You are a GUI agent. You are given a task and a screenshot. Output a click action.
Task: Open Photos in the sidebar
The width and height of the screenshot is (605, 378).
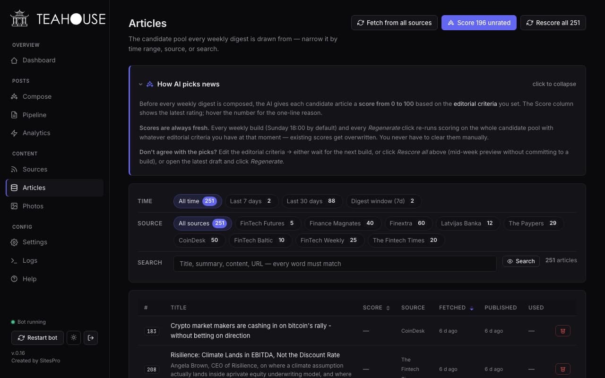tap(55, 206)
